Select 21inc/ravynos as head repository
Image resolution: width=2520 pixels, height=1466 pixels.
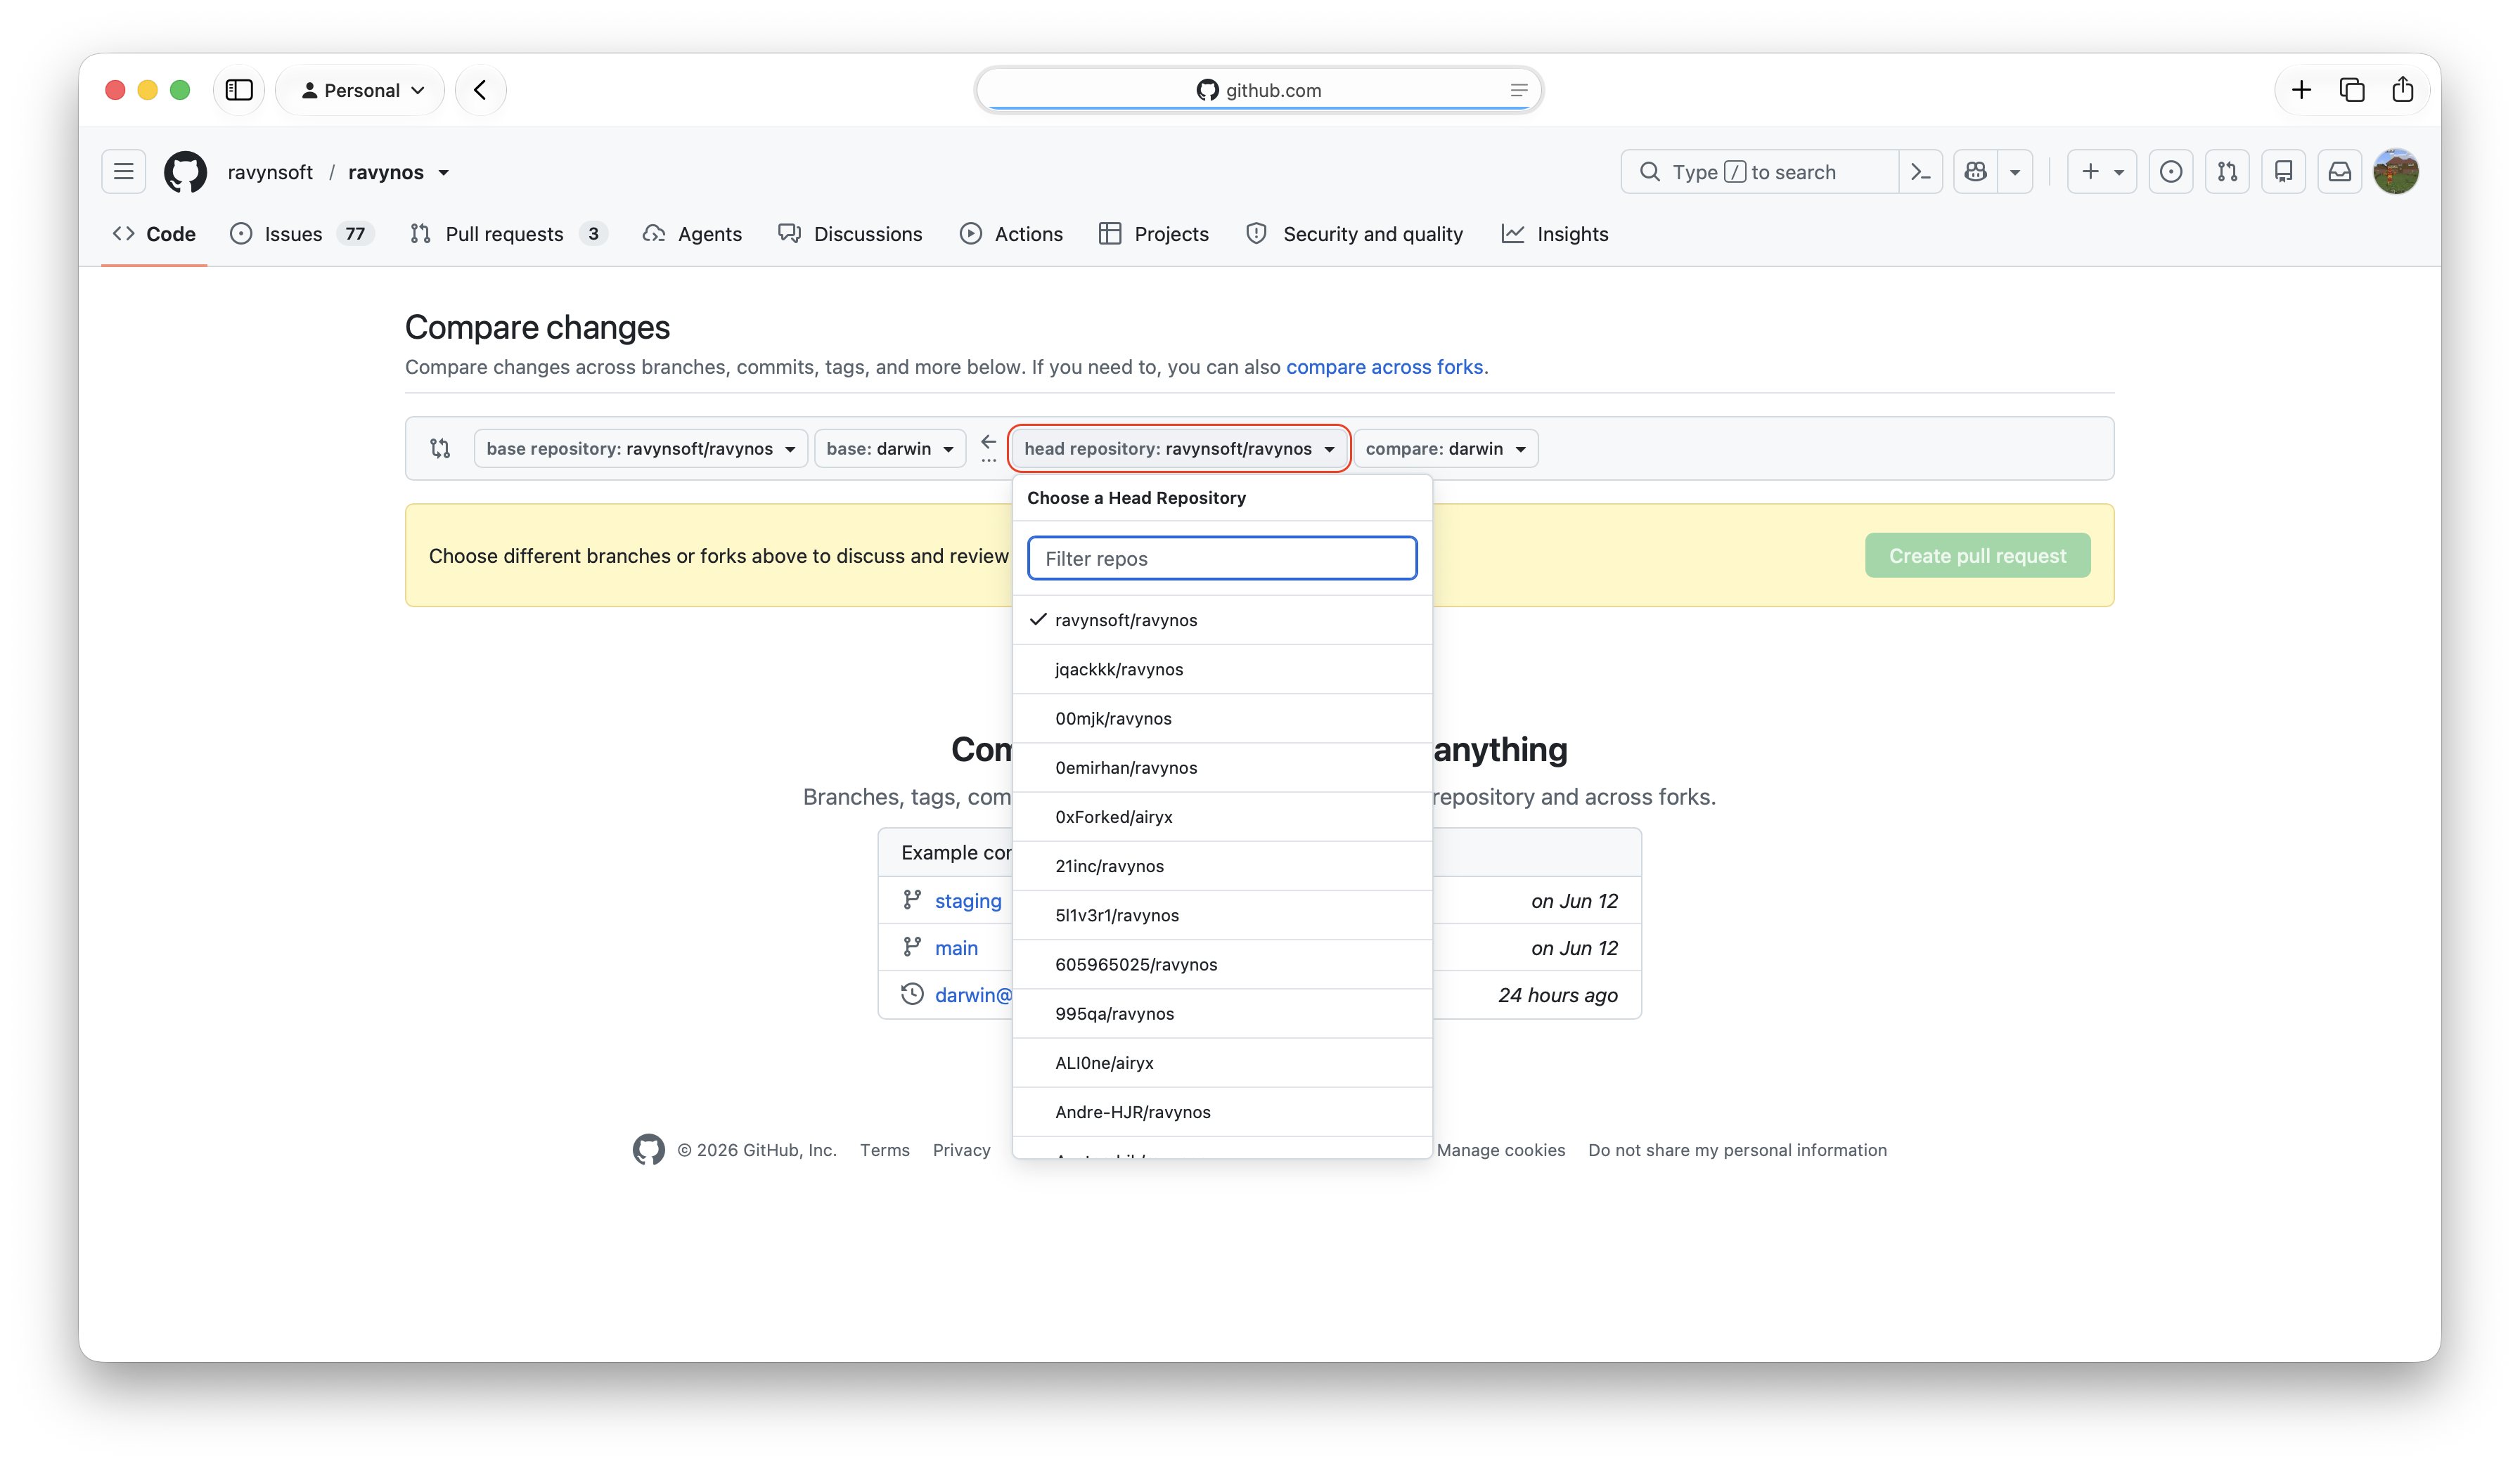click(x=1222, y=865)
